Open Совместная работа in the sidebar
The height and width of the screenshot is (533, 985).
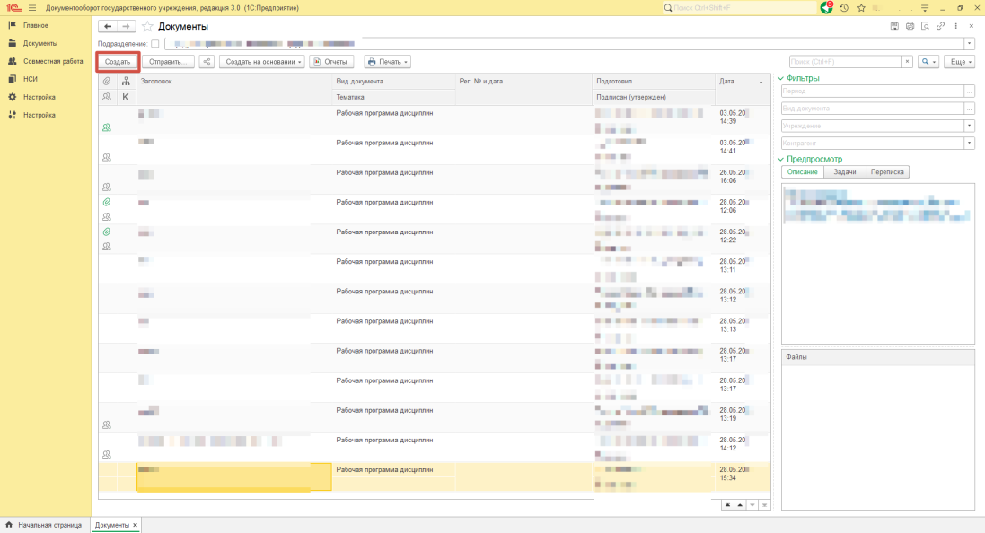click(x=52, y=61)
